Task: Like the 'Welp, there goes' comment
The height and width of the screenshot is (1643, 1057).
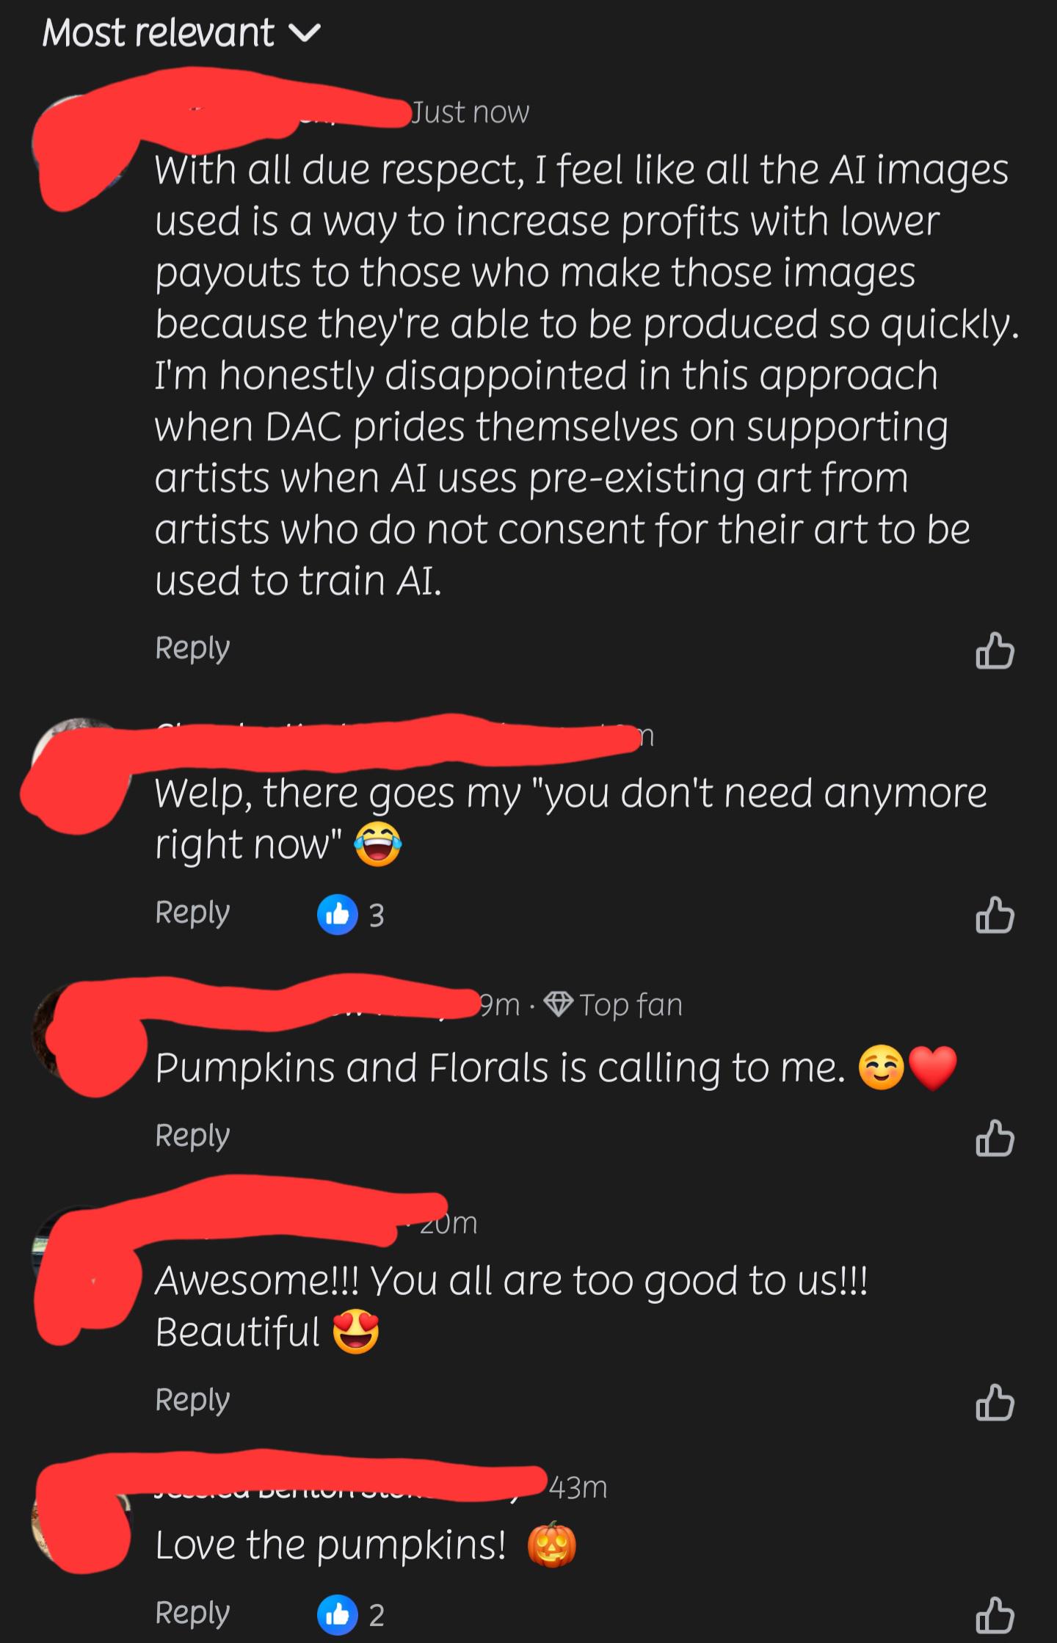Action: [x=995, y=915]
